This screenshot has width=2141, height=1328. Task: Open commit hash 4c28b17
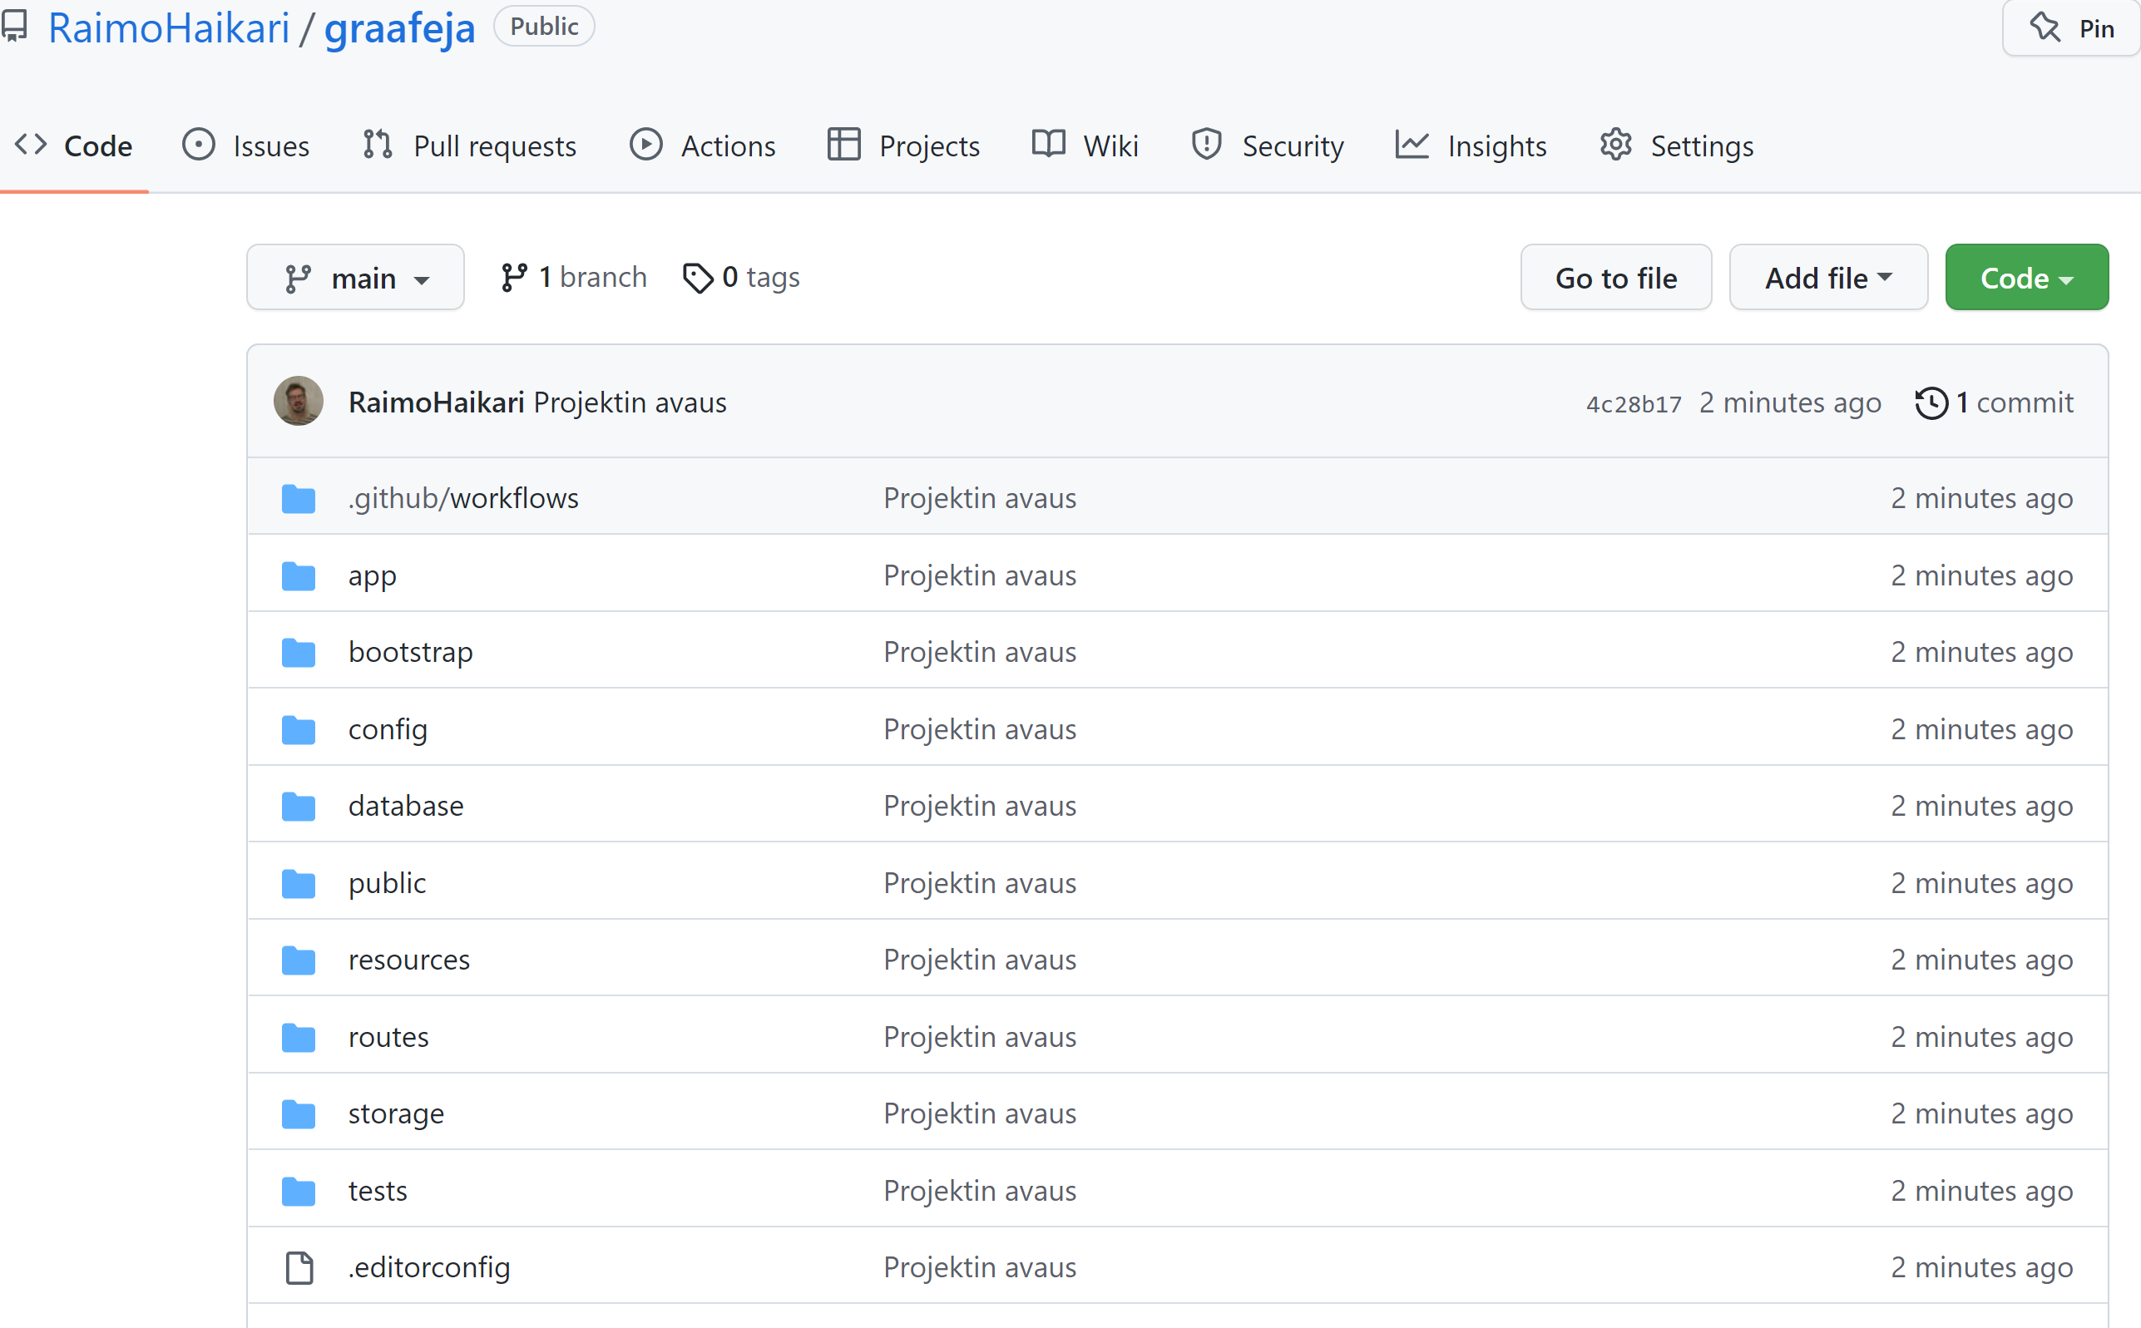coord(1634,404)
